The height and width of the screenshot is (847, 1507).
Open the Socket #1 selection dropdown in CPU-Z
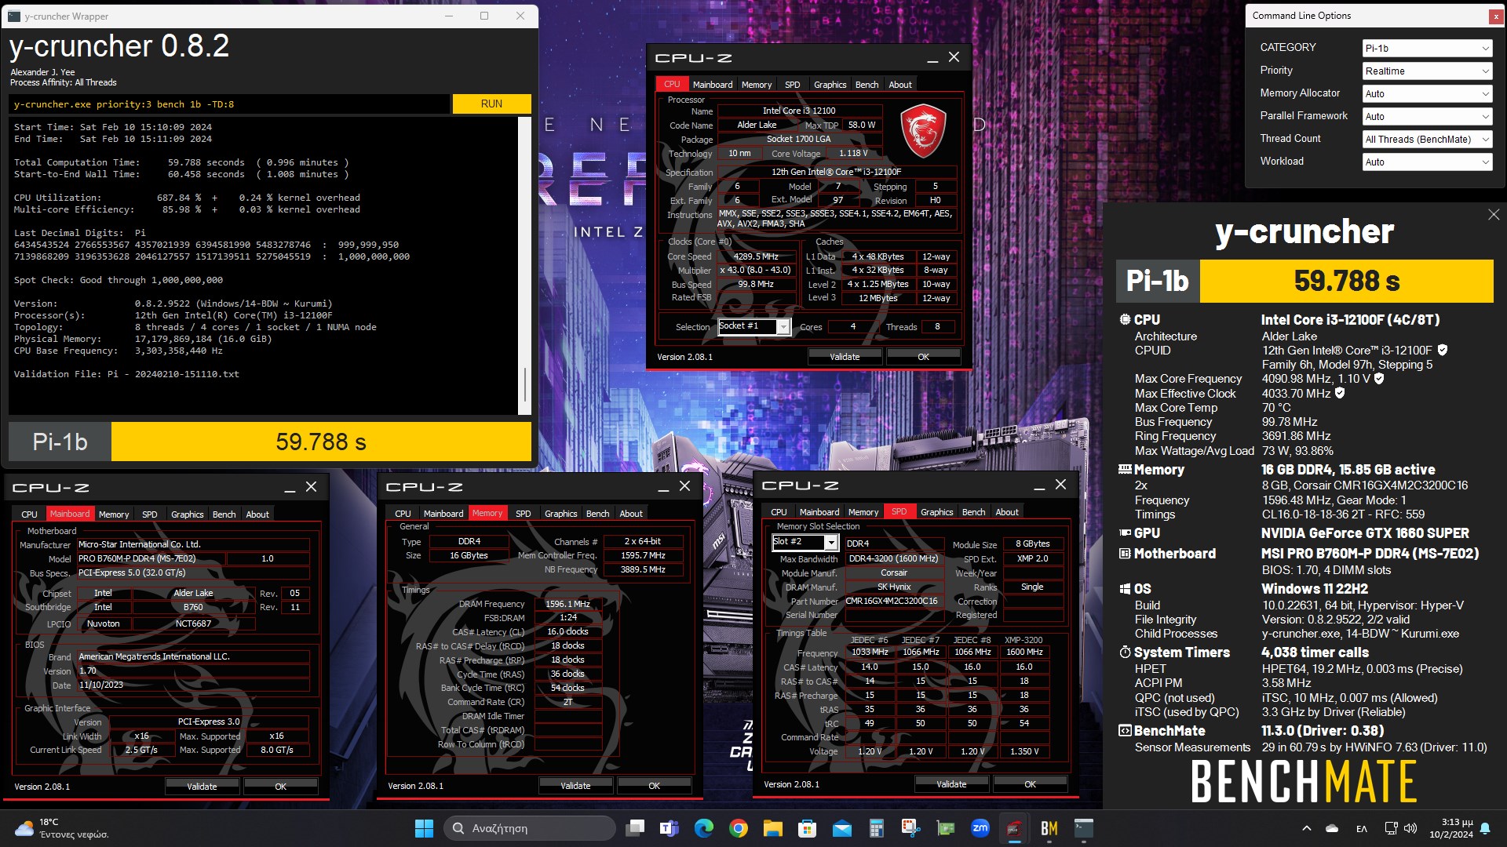click(x=754, y=326)
